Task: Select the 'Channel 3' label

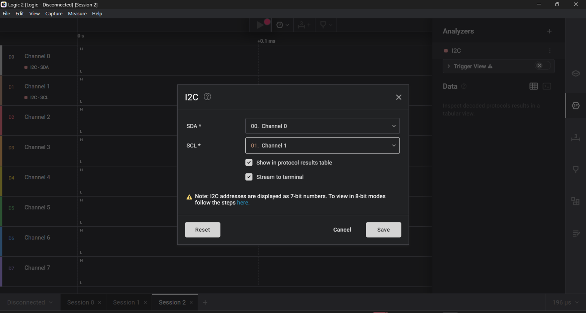Action: [x=37, y=147]
